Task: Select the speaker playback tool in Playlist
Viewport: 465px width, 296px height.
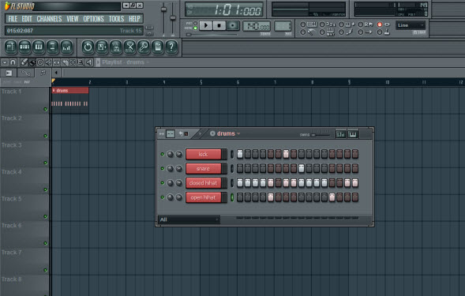Action: coord(88,62)
